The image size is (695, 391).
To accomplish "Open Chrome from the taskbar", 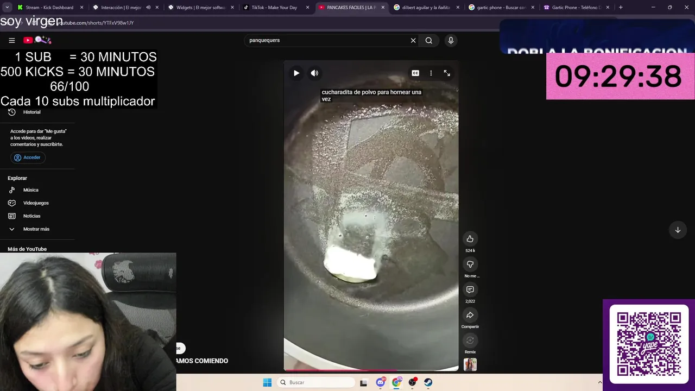I will pyautogui.click(x=396, y=382).
